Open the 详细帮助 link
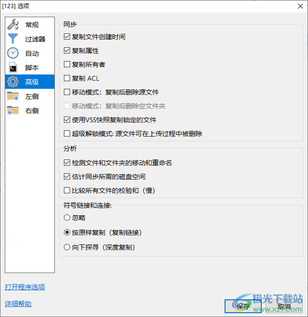The height and width of the screenshot is (317, 308). tap(18, 304)
